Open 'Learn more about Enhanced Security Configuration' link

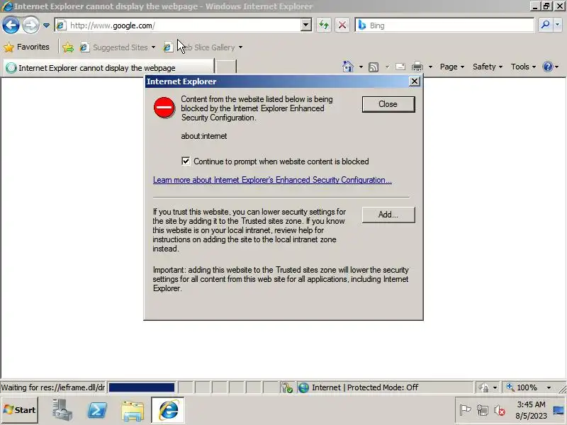pos(272,180)
